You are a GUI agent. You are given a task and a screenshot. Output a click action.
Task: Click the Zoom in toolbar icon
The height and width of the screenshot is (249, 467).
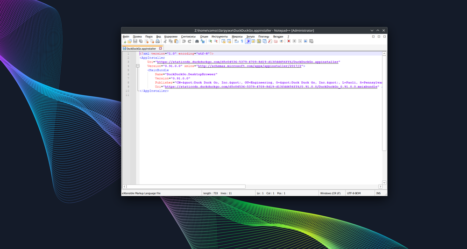point(210,41)
